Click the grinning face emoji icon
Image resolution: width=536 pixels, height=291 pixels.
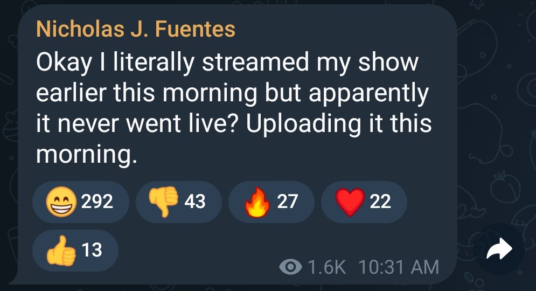tap(61, 202)
